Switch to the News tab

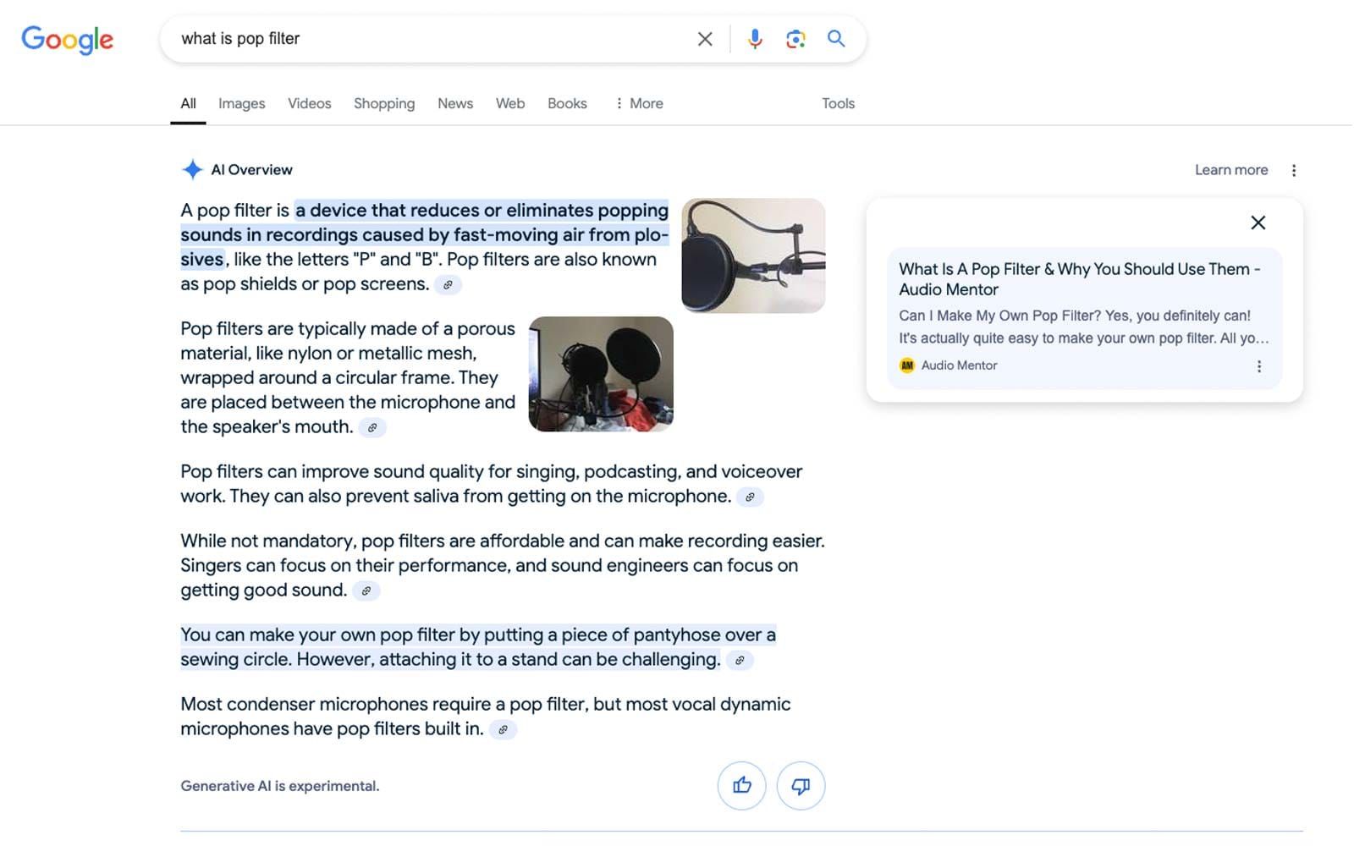[x=454, y=103]
